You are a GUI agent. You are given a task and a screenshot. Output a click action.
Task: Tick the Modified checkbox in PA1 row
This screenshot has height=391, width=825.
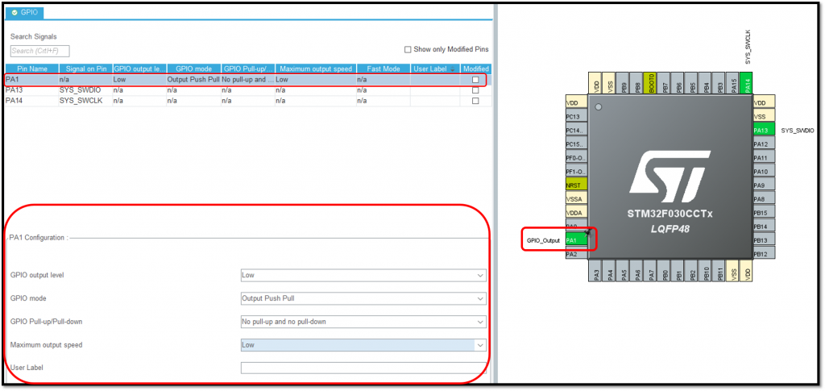tap(475, 80)
